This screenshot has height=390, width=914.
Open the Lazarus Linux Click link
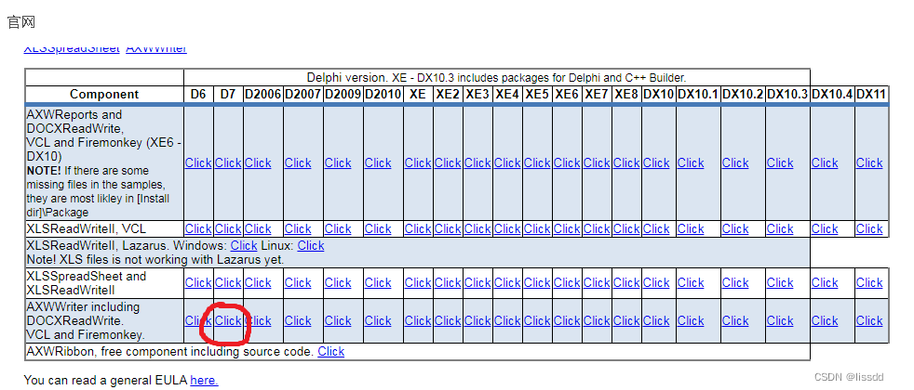click(x=311, y=245)
